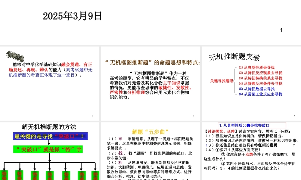Click line （4）①练习1从哪些方面突破
This screenshot has height=180, width=301.
pyautogui.click(x=233, y=150)
